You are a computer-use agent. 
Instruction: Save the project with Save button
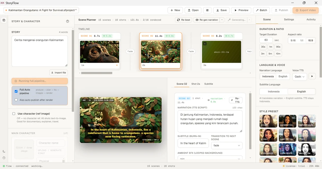point(221,10)
